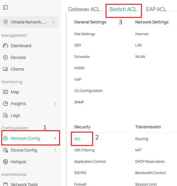This screenshot has height=186, width=177.
Task: Open the Map icon in Monitoring
Action: click(5, 92)
